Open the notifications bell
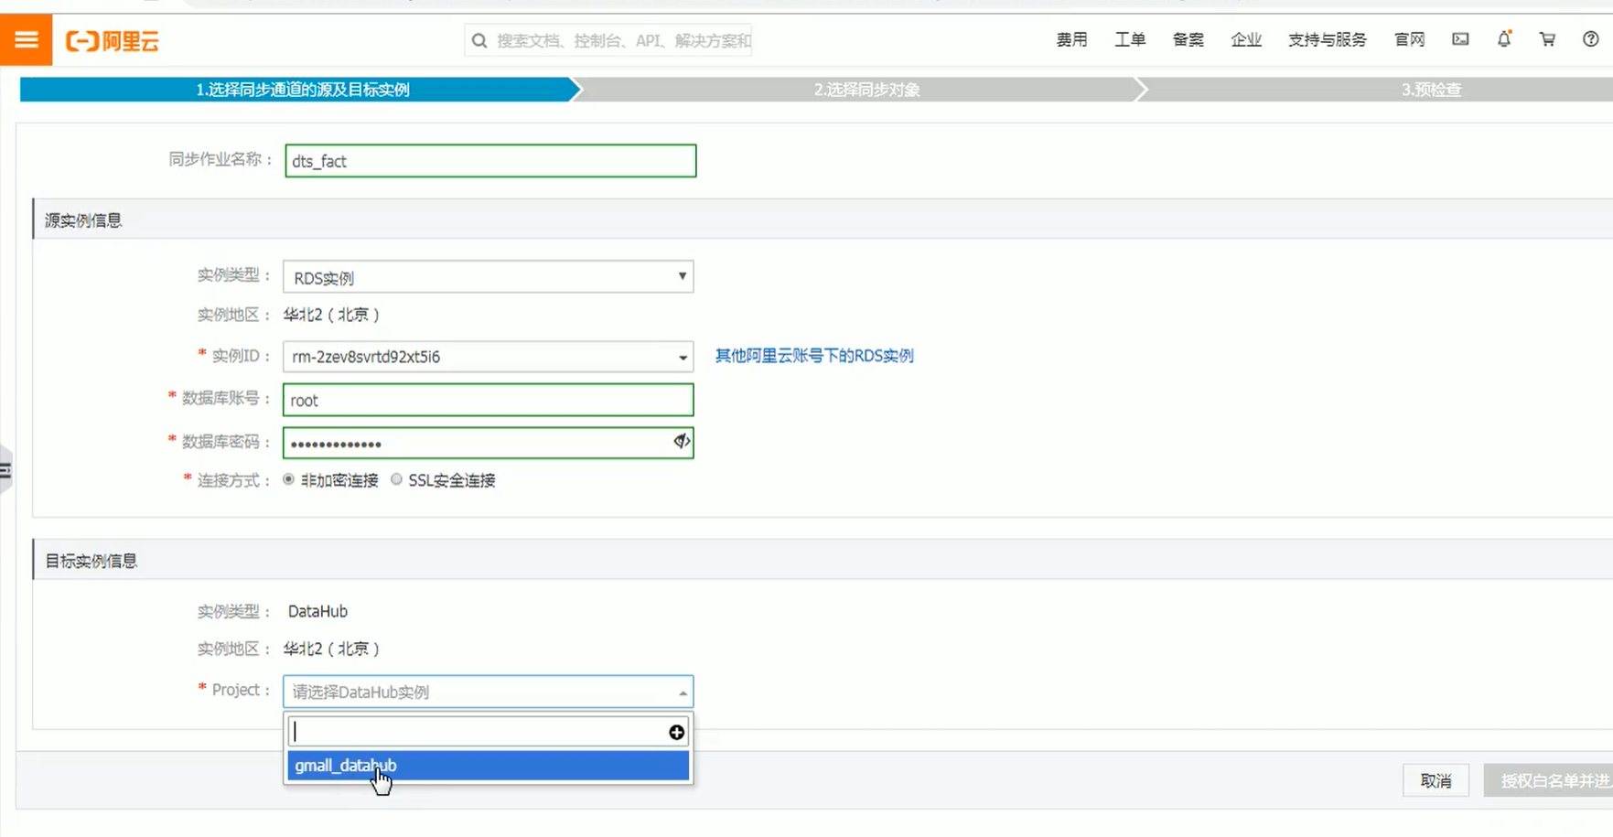 (x=1503, y=39)
